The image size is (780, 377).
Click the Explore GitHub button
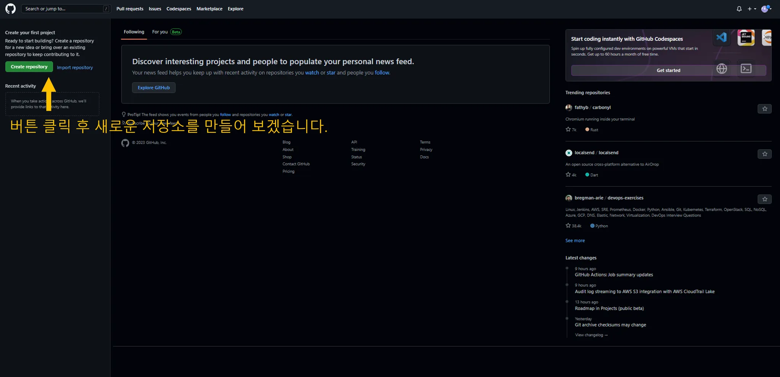coord(154,88)
